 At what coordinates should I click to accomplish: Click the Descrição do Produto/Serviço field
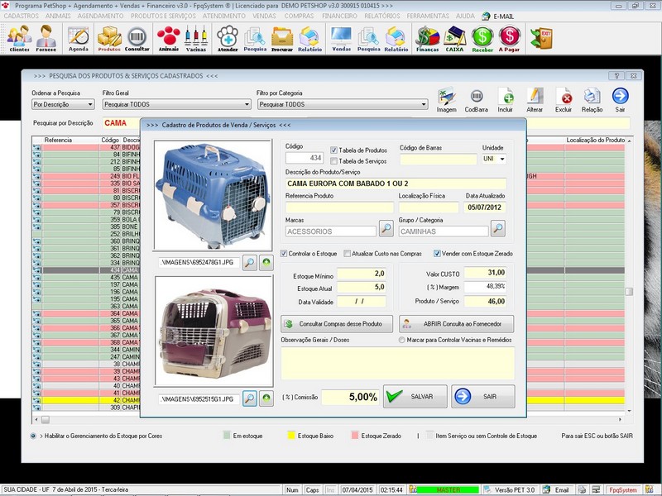point(395,183)
